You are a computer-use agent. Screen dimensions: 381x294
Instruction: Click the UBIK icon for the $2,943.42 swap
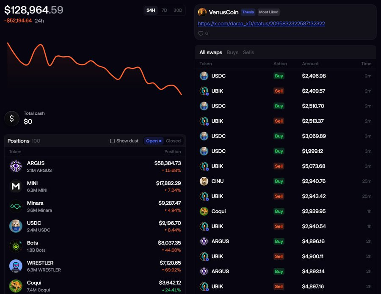click(204, 196)
